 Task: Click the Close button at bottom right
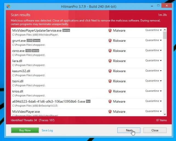tap(155, 130)
